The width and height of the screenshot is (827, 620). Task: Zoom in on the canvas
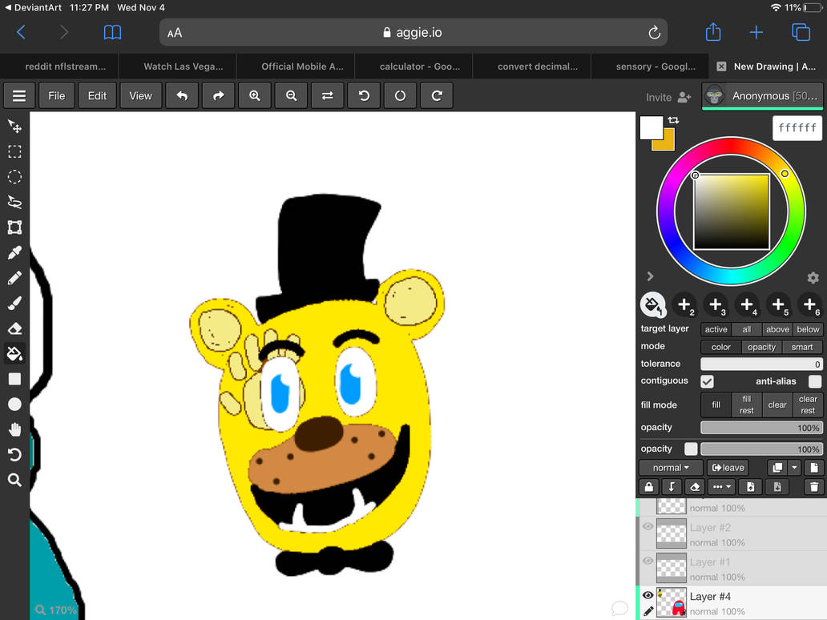(x=255, y=96)
